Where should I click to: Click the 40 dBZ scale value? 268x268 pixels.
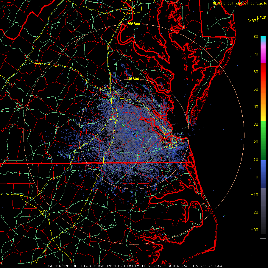coord(256,107)
